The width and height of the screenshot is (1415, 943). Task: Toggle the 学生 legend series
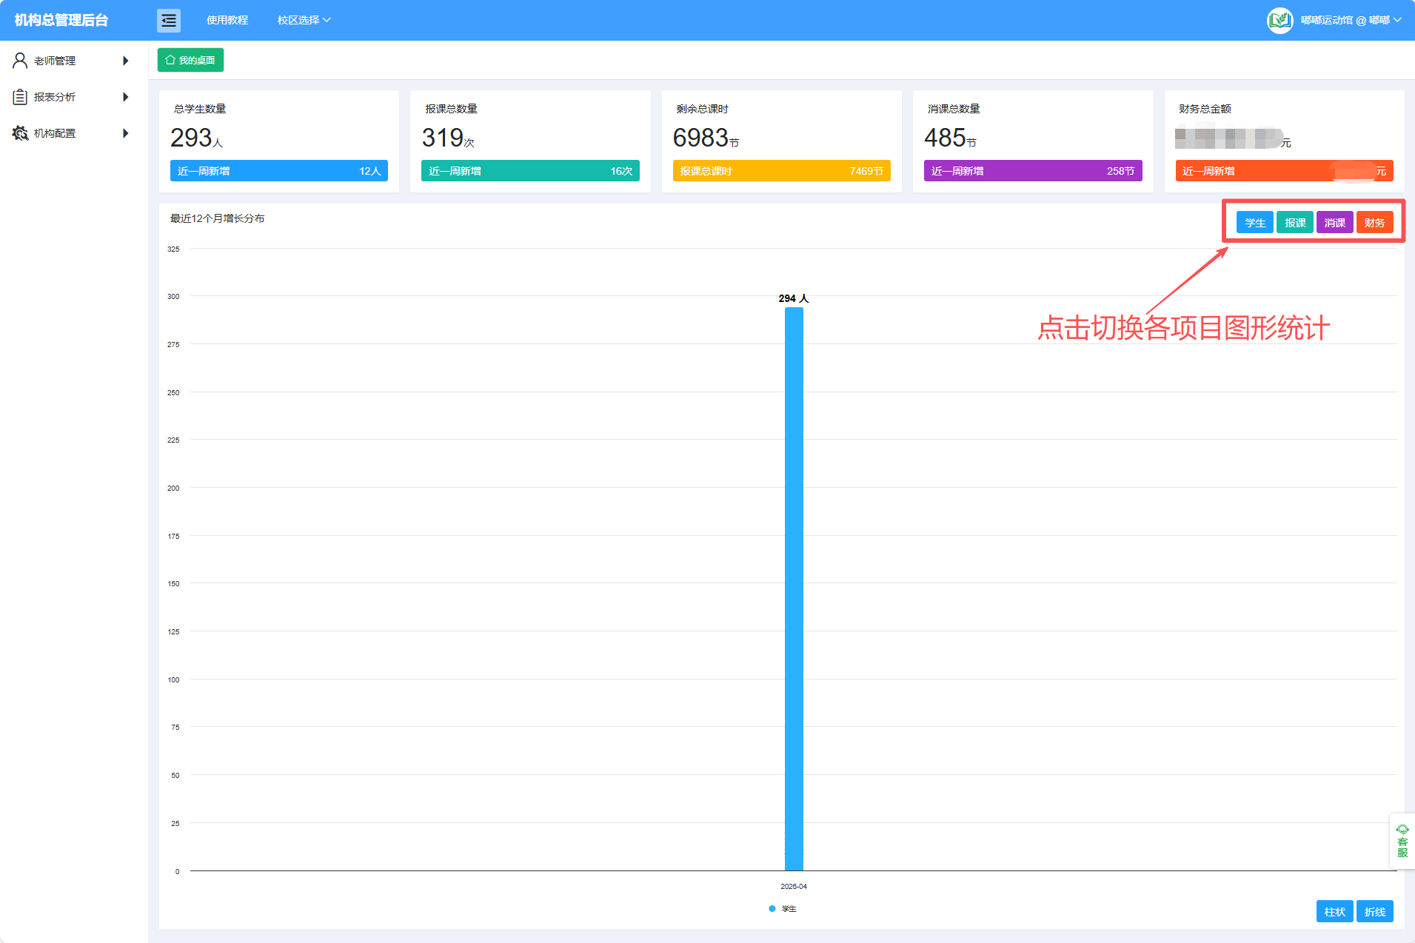(783, 908)
